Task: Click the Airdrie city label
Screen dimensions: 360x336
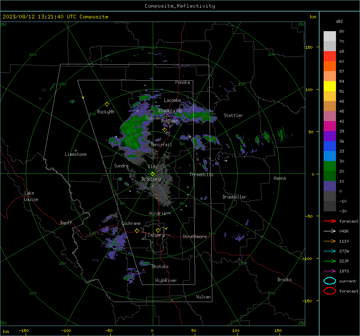Action: pyautogui.click(x=158, y=213)
